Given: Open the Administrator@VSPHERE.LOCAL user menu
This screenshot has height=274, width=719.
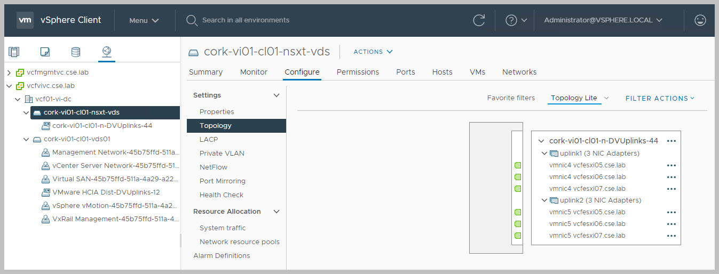Looking at the screenshot, I should 603,20.
